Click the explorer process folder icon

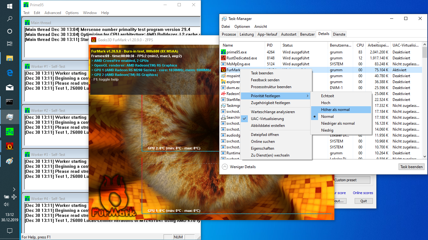pos(223,82)
